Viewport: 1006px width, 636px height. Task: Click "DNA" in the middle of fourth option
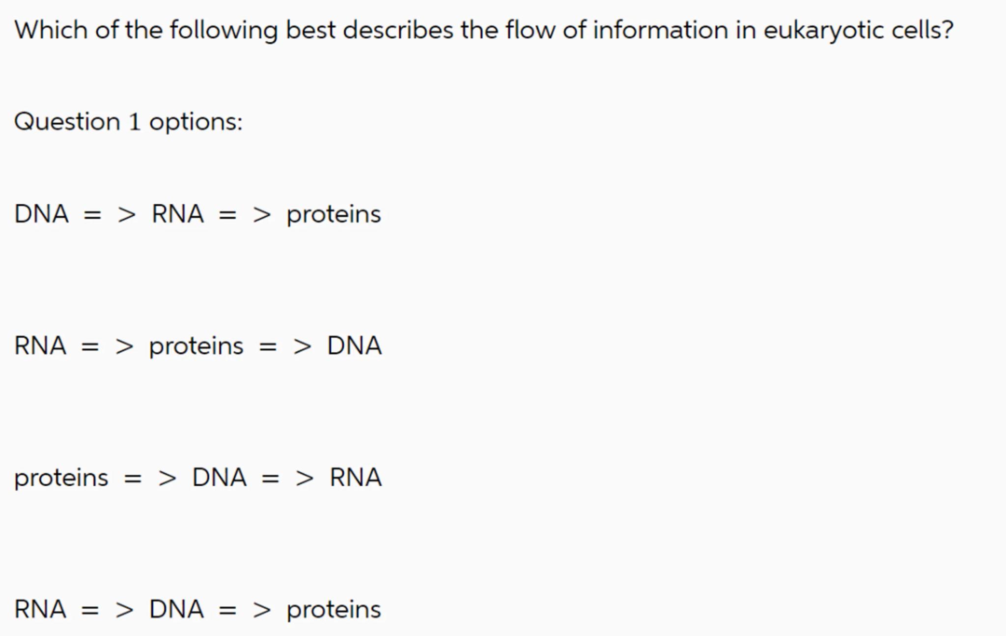[x=176, y=609]
